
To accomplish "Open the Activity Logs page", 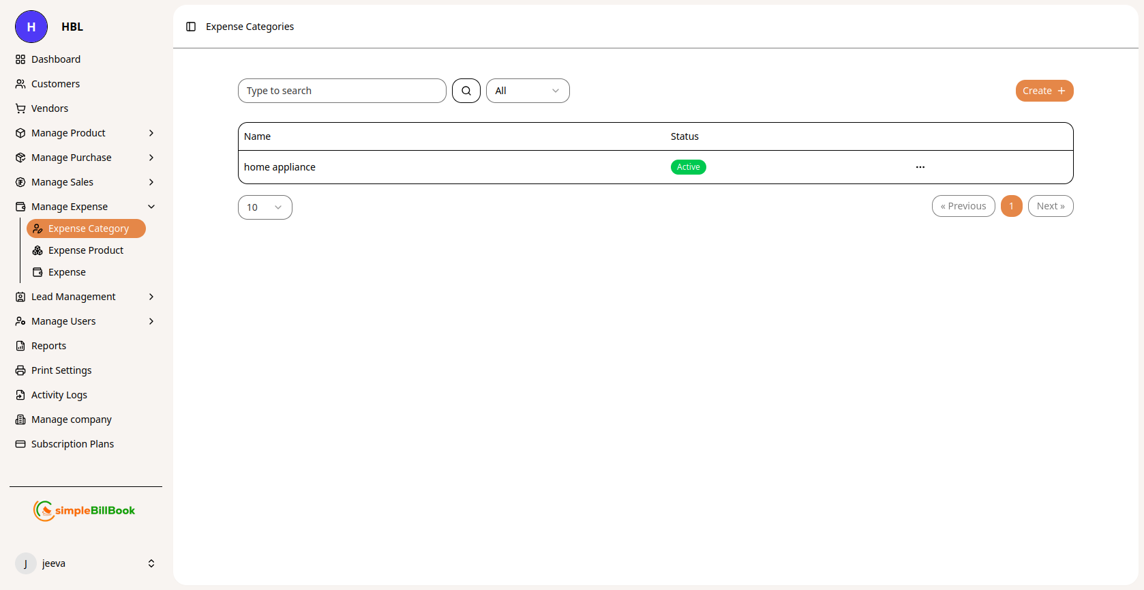I will point(59,395).
